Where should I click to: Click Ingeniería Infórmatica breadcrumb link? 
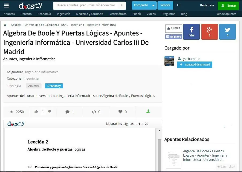tap(101, 25)
